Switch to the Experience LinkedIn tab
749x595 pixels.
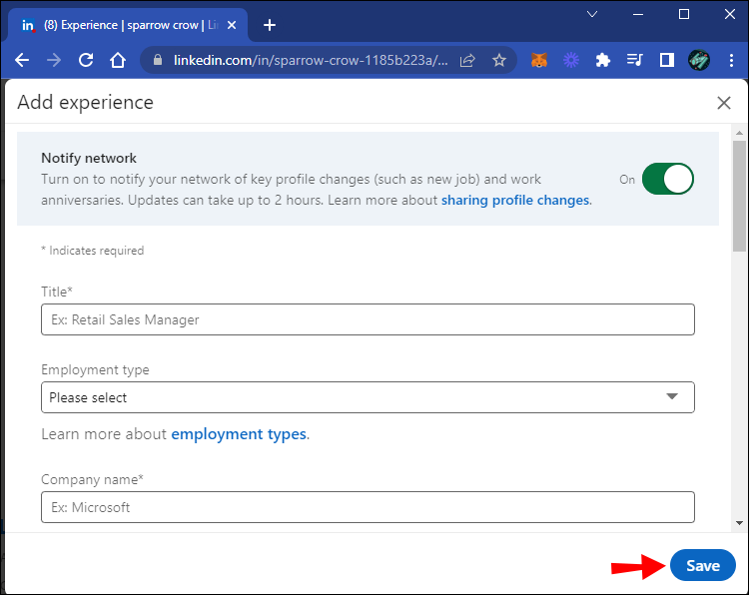(x=130, y=25)
